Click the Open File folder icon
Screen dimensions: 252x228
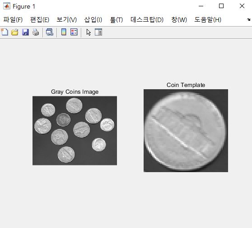coord(15,32)
